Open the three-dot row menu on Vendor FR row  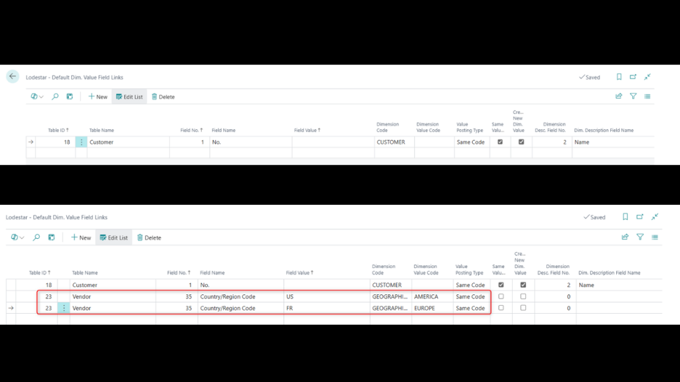(x=64, y=308)
